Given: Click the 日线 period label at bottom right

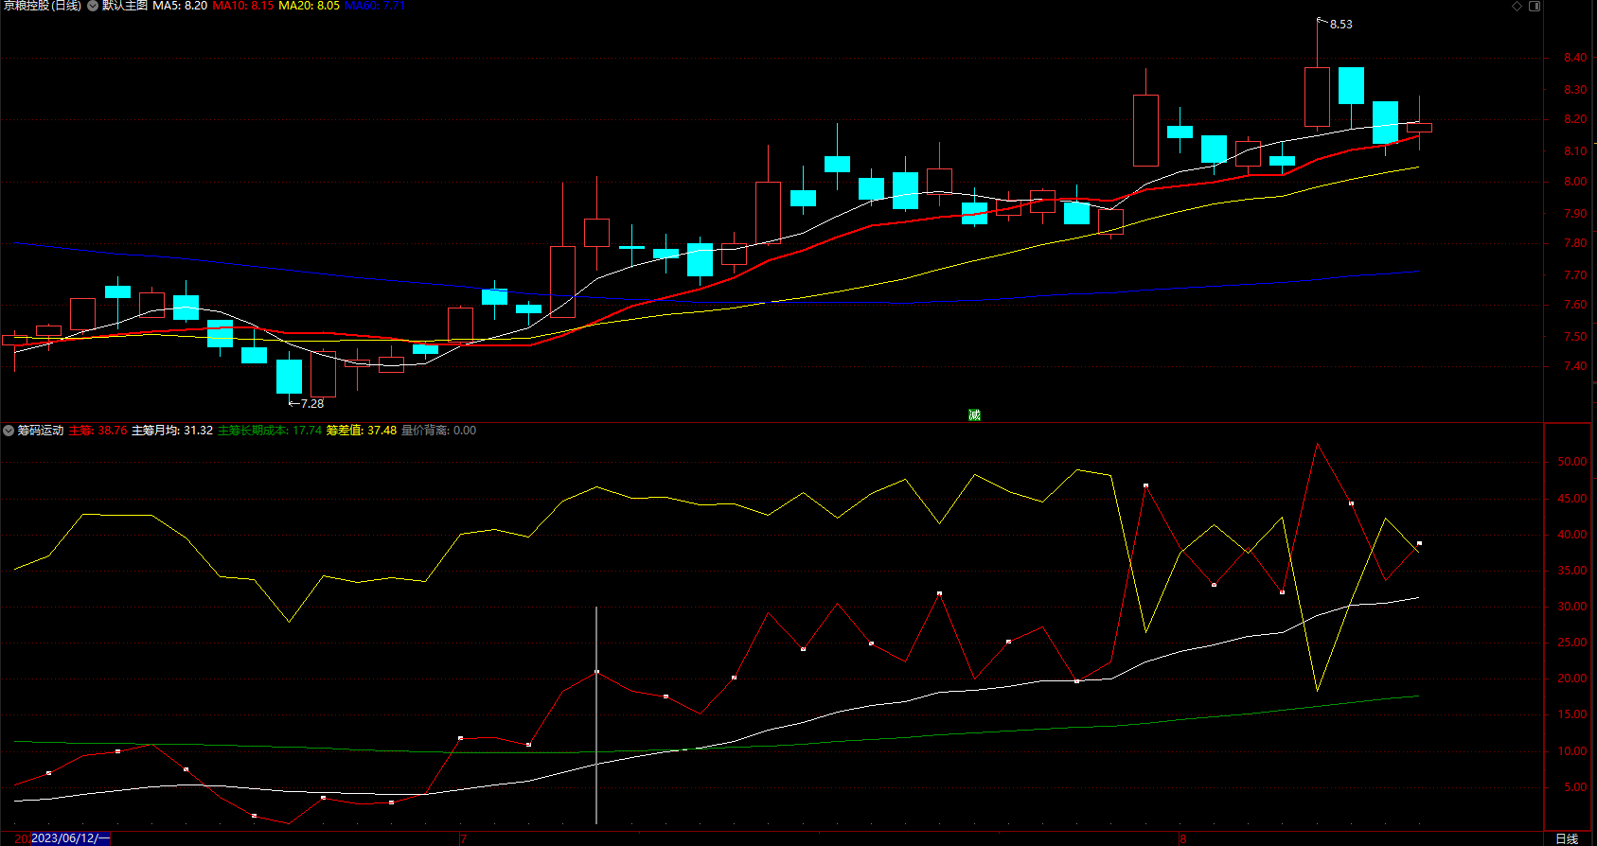Looking at the screenshot, I should point(1568,838).
